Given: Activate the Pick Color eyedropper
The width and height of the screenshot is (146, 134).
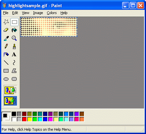Looking at the screenshot, I should [6, 38].
